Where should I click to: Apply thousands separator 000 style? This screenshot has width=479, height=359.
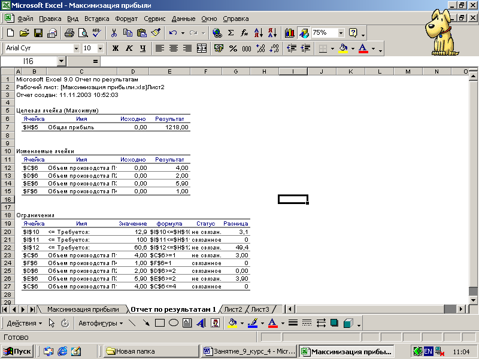(x=247, y=48)
